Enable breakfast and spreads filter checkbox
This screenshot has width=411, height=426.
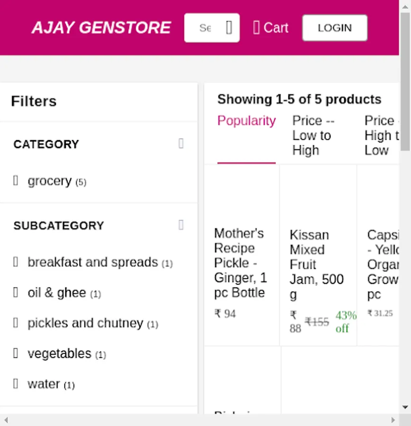pos(16,262)
